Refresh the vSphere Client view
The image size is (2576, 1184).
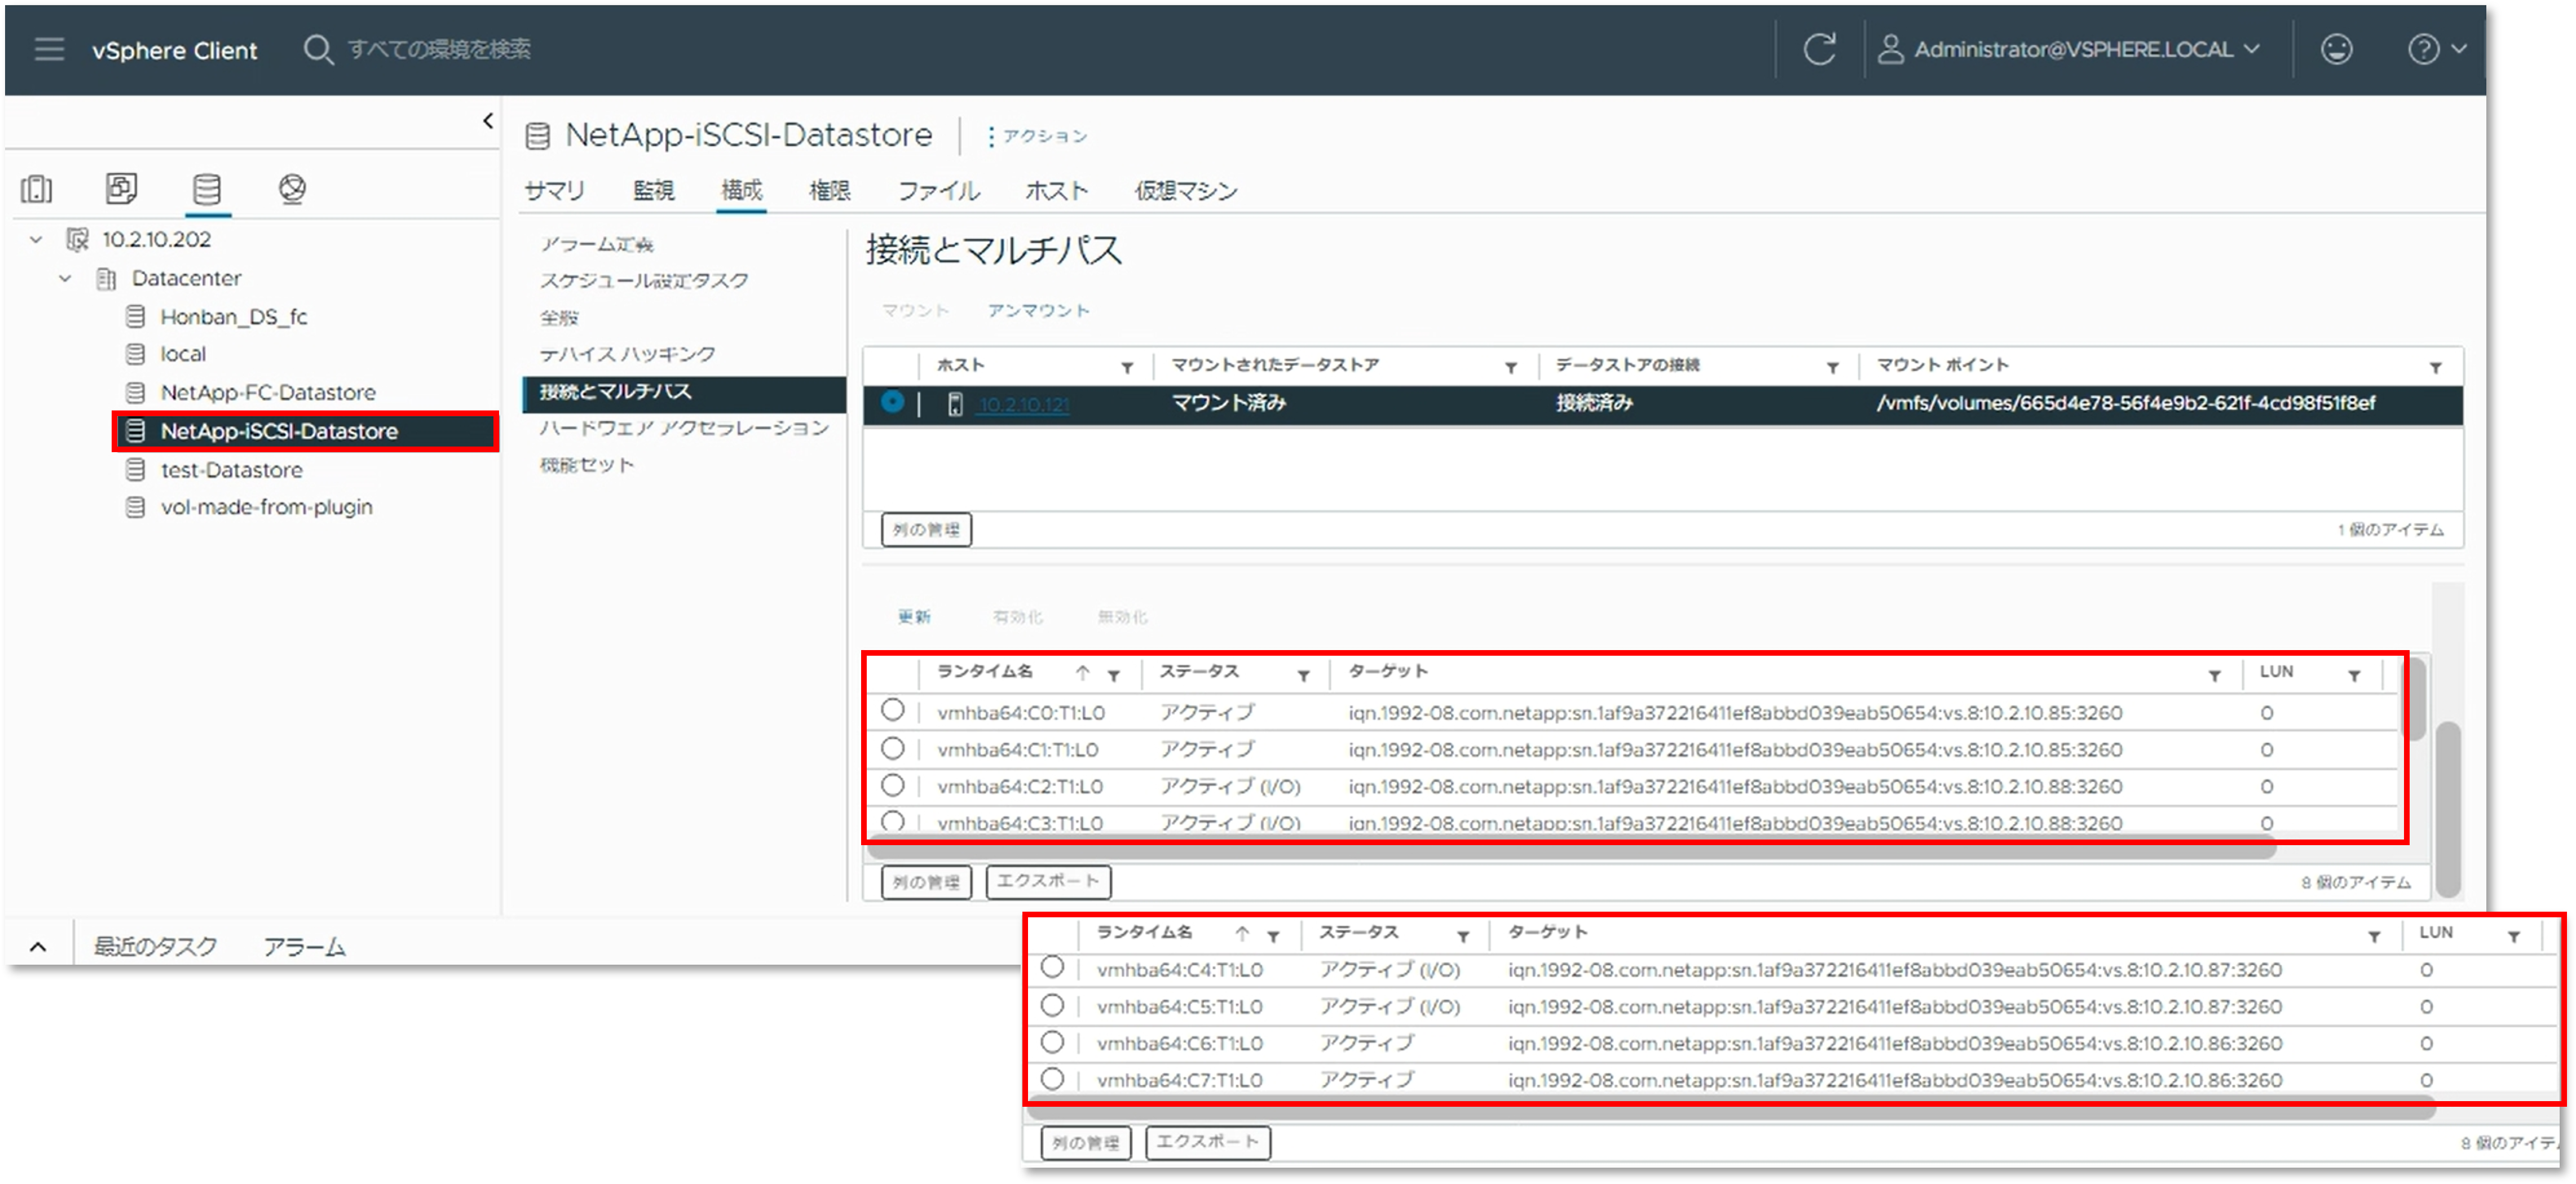click(1819, 49)
